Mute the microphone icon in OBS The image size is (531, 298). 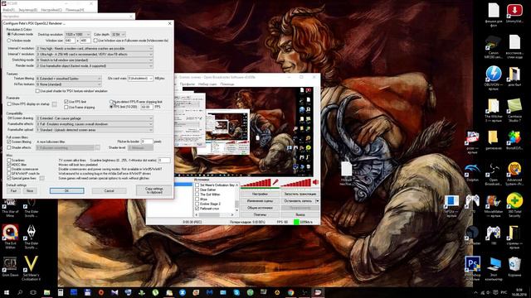[275, 182]
